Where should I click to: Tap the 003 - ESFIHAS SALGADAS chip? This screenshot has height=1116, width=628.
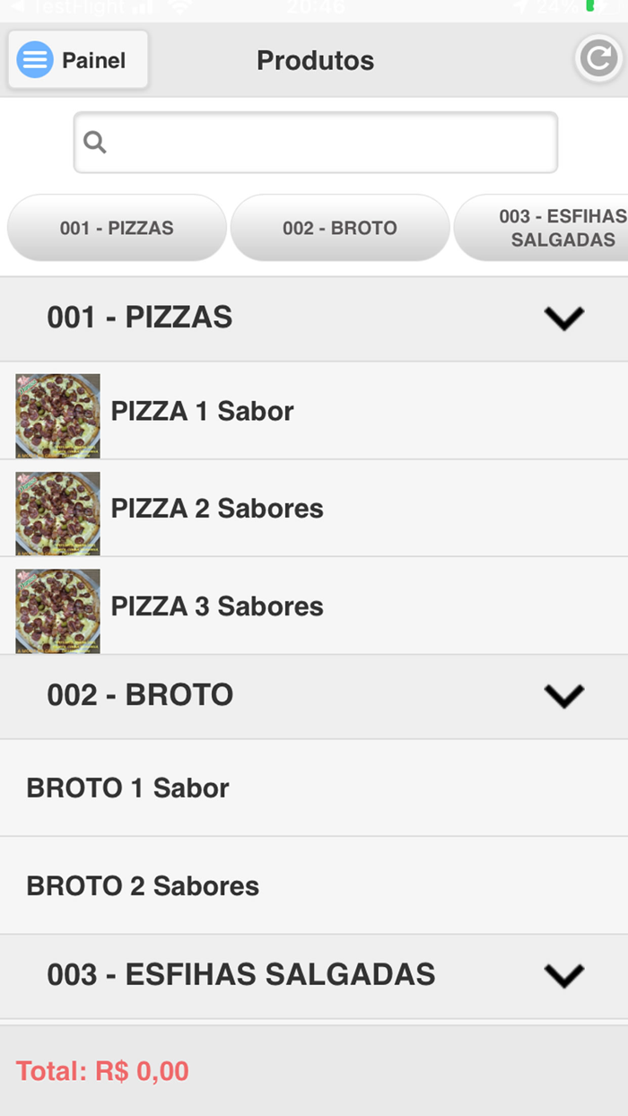[x=556, y=228]
